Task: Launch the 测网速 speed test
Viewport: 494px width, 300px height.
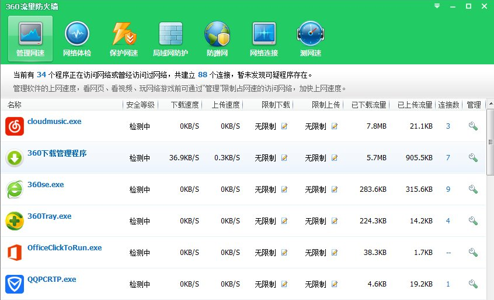Action: pyautogui.click(x=311, y=39)
